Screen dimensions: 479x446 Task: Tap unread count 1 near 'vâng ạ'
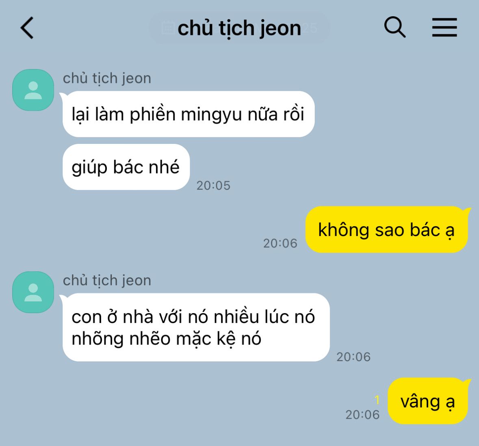pyautogui.click(x=377, y=400)
